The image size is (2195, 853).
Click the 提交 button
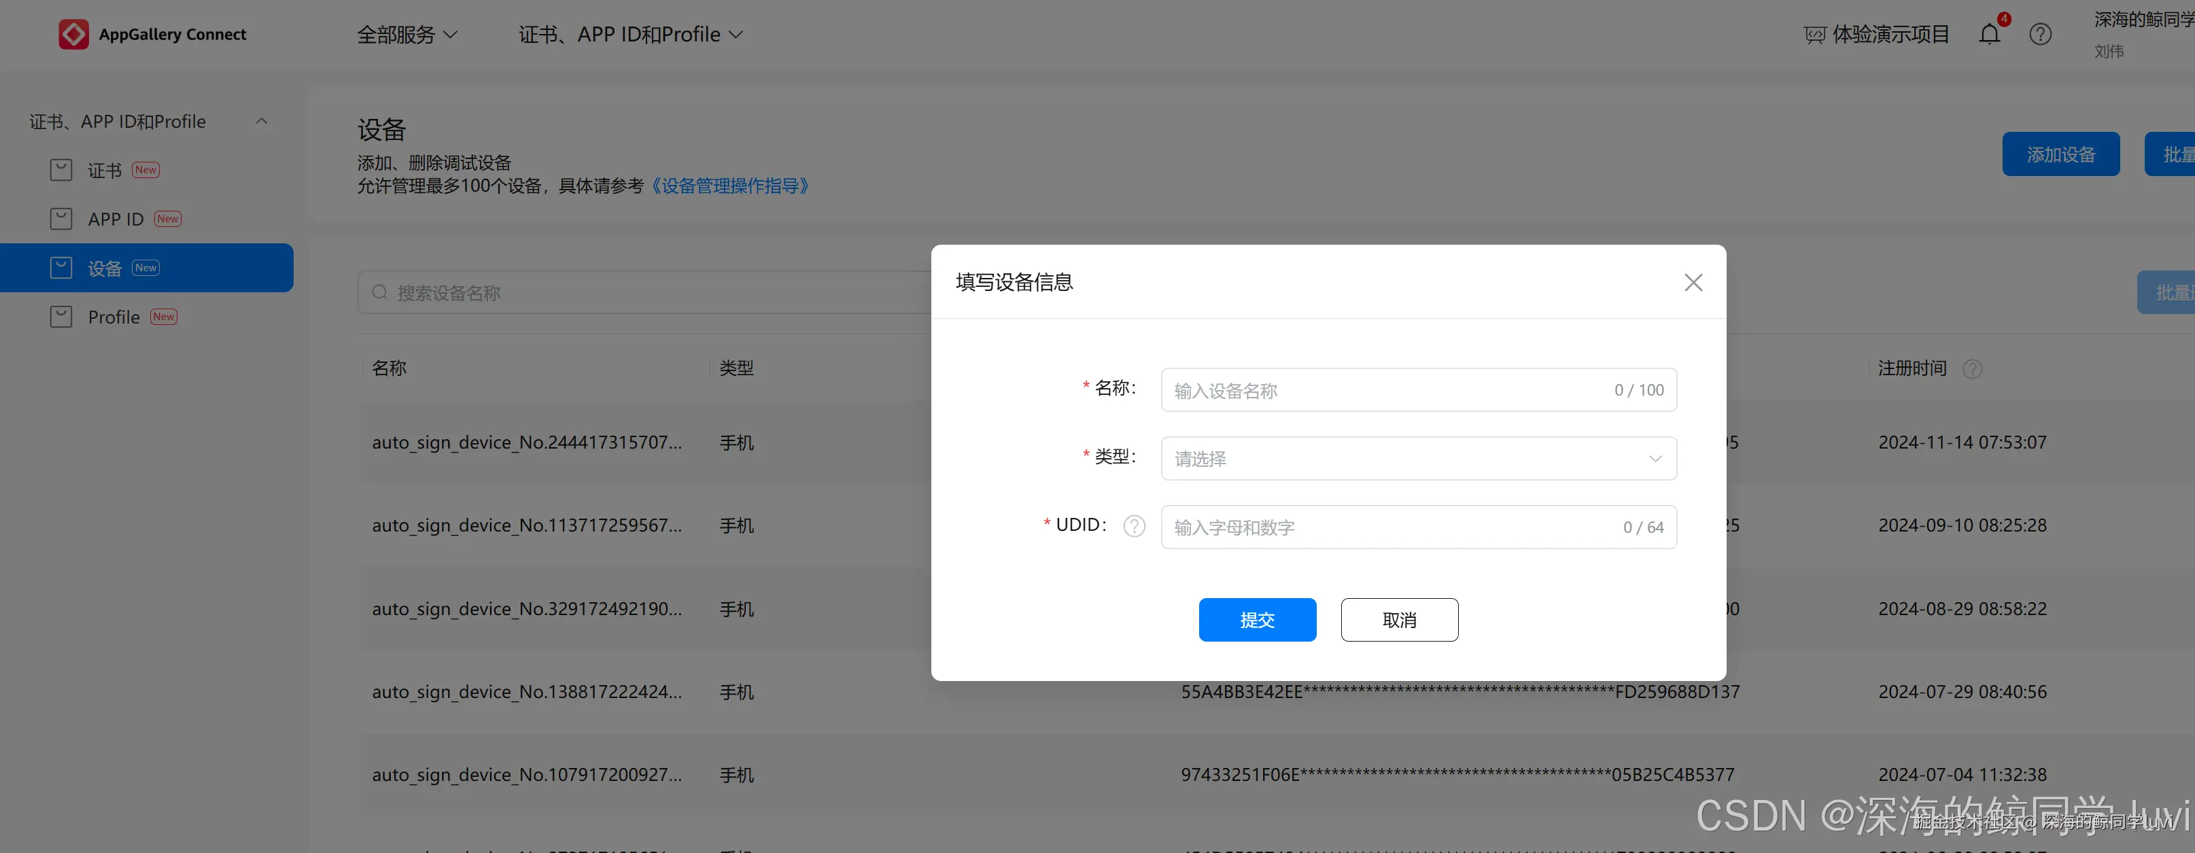[1257, 619]
